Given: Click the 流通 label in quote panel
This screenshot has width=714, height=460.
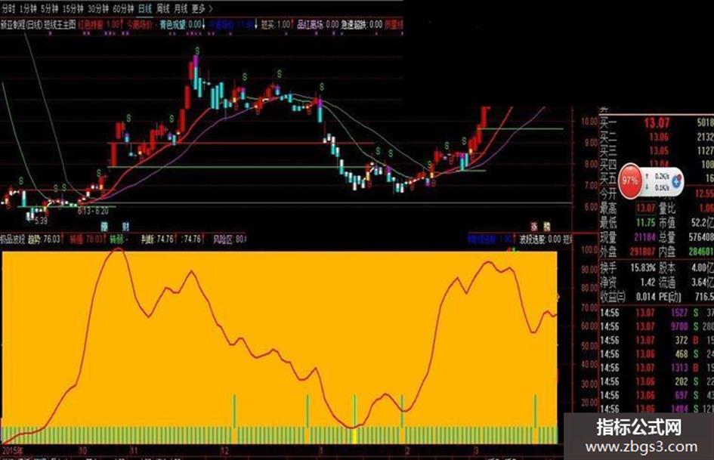Looking at the screenshot, I should (x=667, y=282).
